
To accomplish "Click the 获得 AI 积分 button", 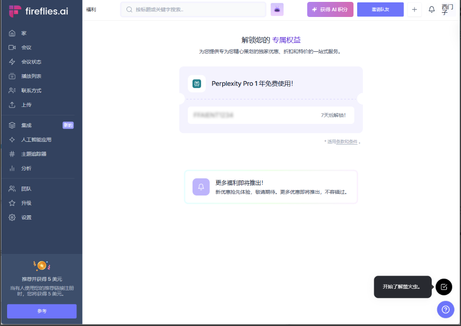I will 330,9.
